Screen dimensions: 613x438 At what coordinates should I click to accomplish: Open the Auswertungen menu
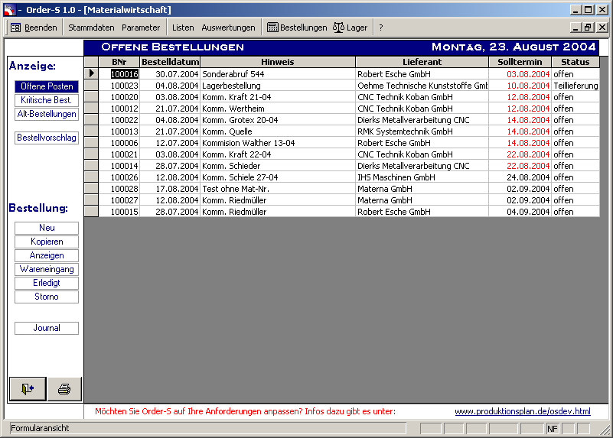228,28
